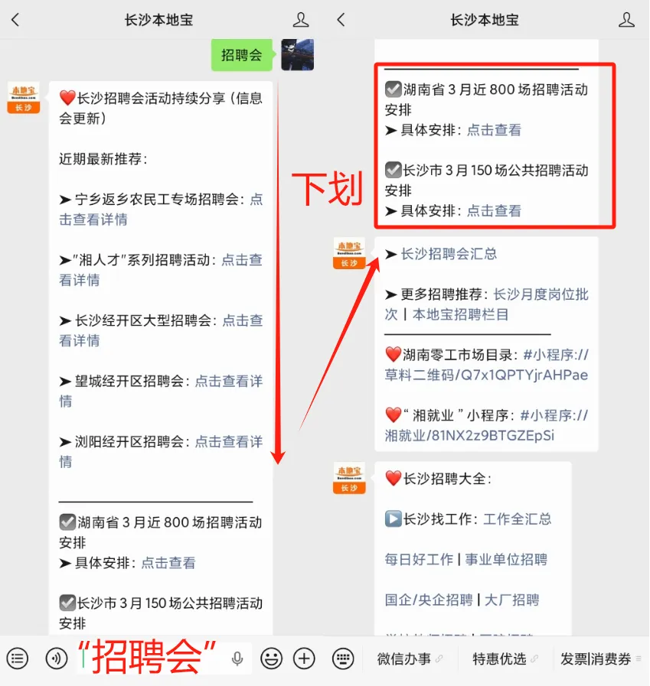650x686 pixels.
Task: Open the 长沙招聘会汇总 link
Action: coord(449,254)
